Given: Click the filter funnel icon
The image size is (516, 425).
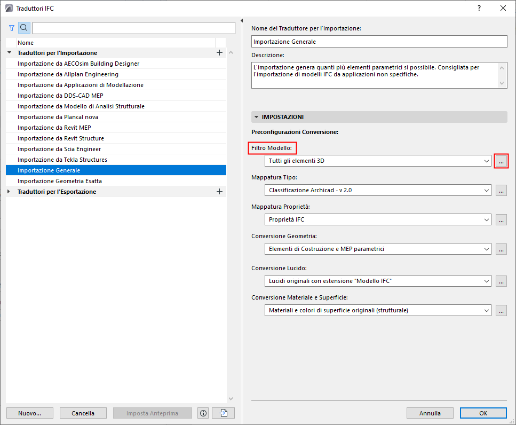Looking at the screenshot, I should [12, 28].
